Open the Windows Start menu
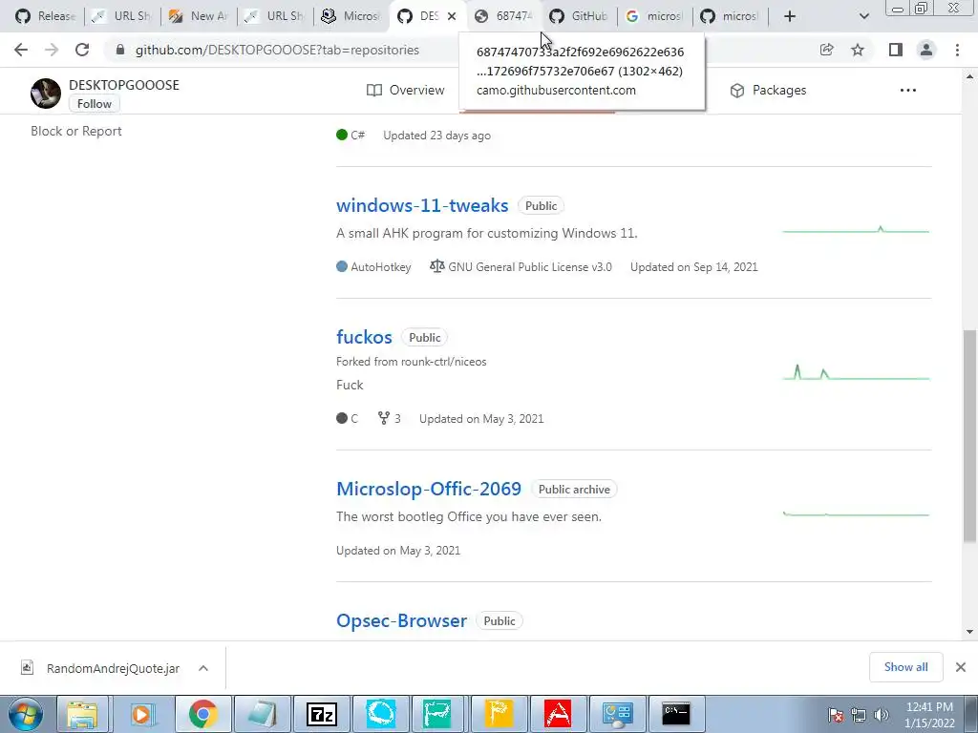978x733 pixels. (x=26, y=714)
